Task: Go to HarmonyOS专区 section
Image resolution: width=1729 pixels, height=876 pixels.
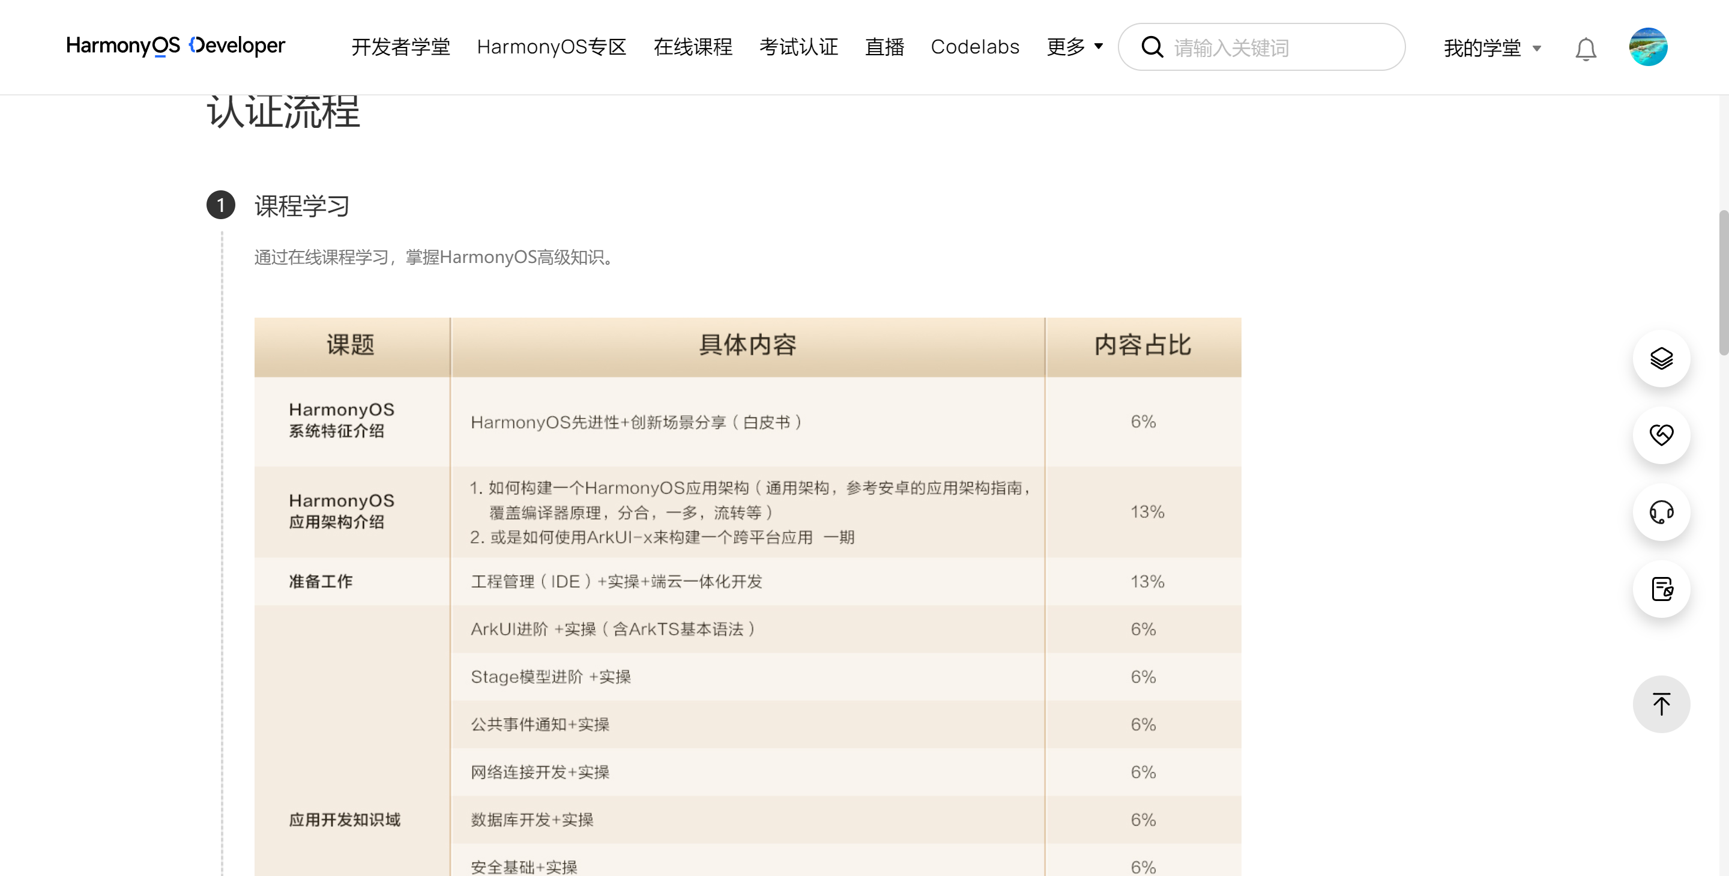Action: pos(552,47)
